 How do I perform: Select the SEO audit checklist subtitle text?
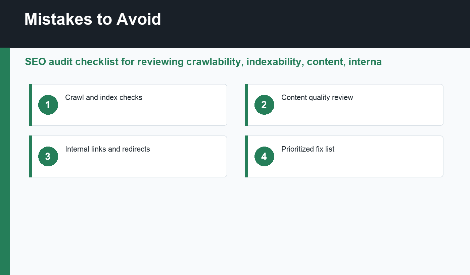(203, 62)
